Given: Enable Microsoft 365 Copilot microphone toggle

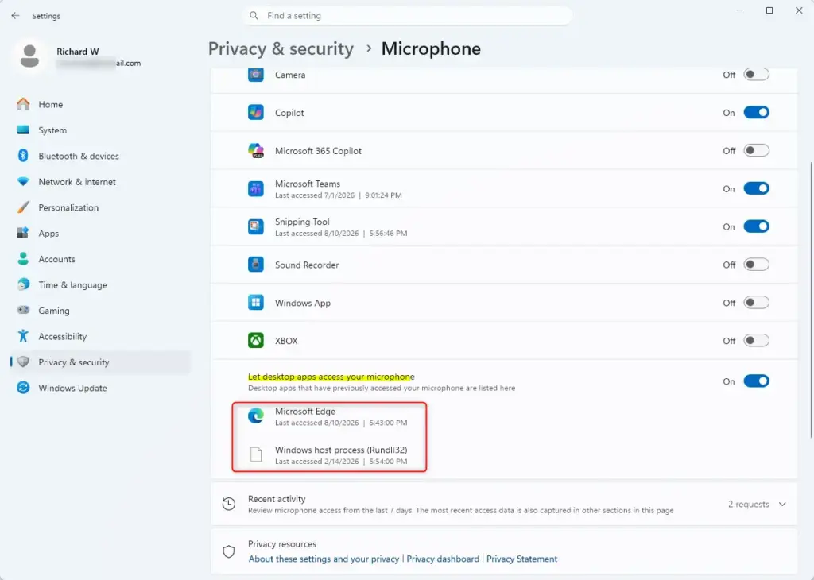Looking at the screenshot, I should click(756, 150).
